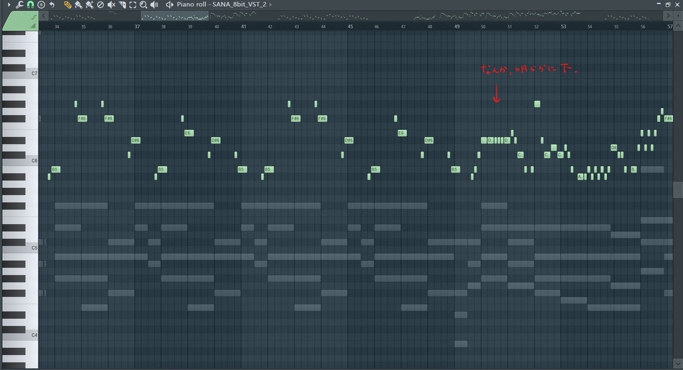Click the vertical scrollbar handle at right
The image size is (683, 370).
click(x=678, y=190)
